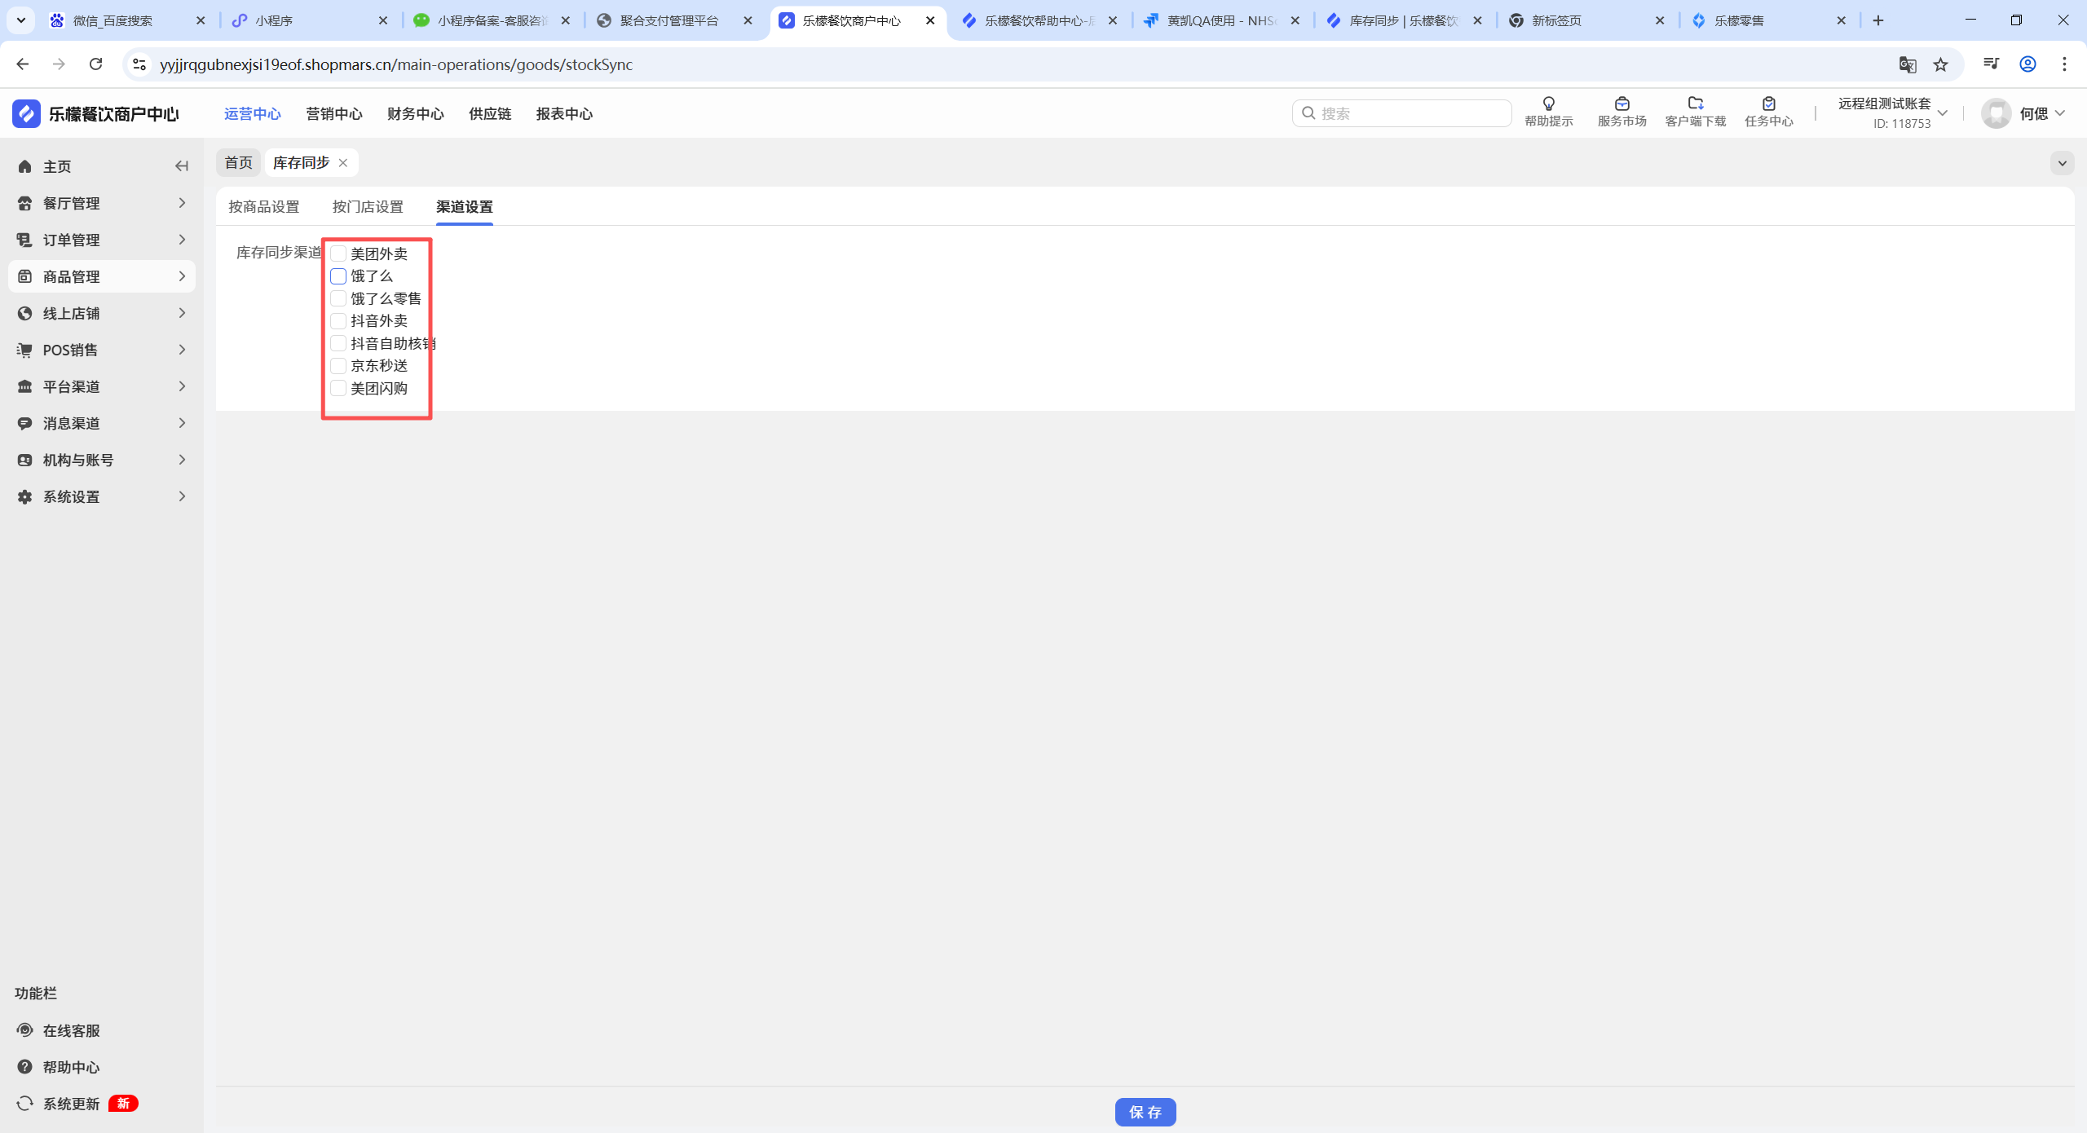Open the browser profile icon
2087x1133 pixels.
[x=2027, y=64]
